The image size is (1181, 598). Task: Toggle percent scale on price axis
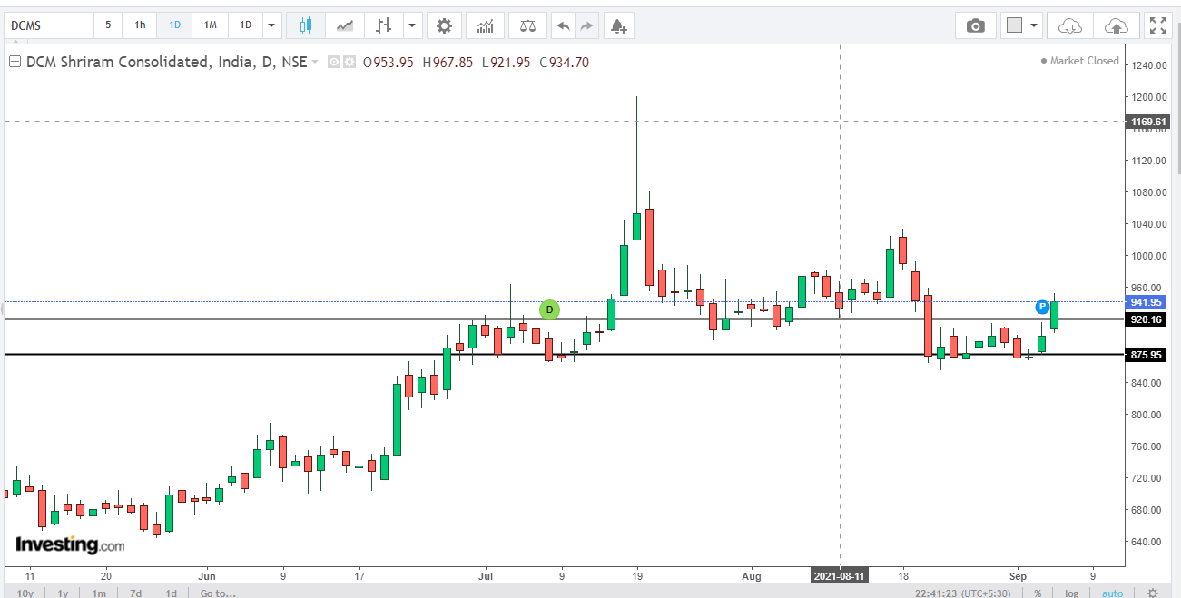(x=1038, y=593)
